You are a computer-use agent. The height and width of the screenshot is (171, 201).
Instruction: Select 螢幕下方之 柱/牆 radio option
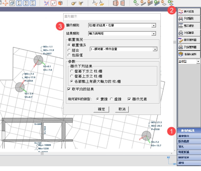pyautogui.click(x=72, y=71)
